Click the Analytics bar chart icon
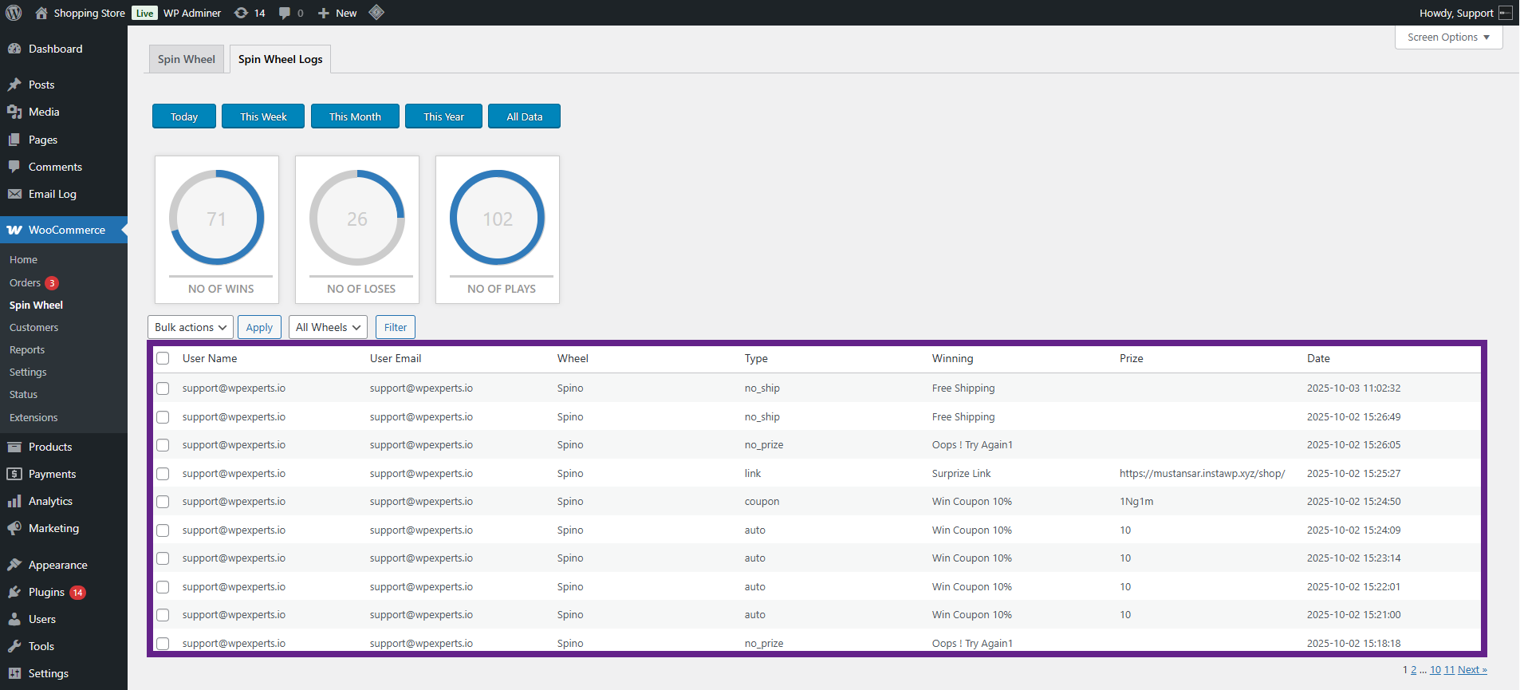Screen dimensions: 1520x690 pos(14,501)
